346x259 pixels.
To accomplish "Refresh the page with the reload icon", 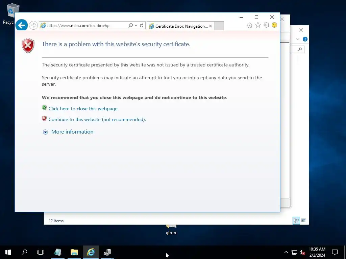I will [x=142, y=25].
